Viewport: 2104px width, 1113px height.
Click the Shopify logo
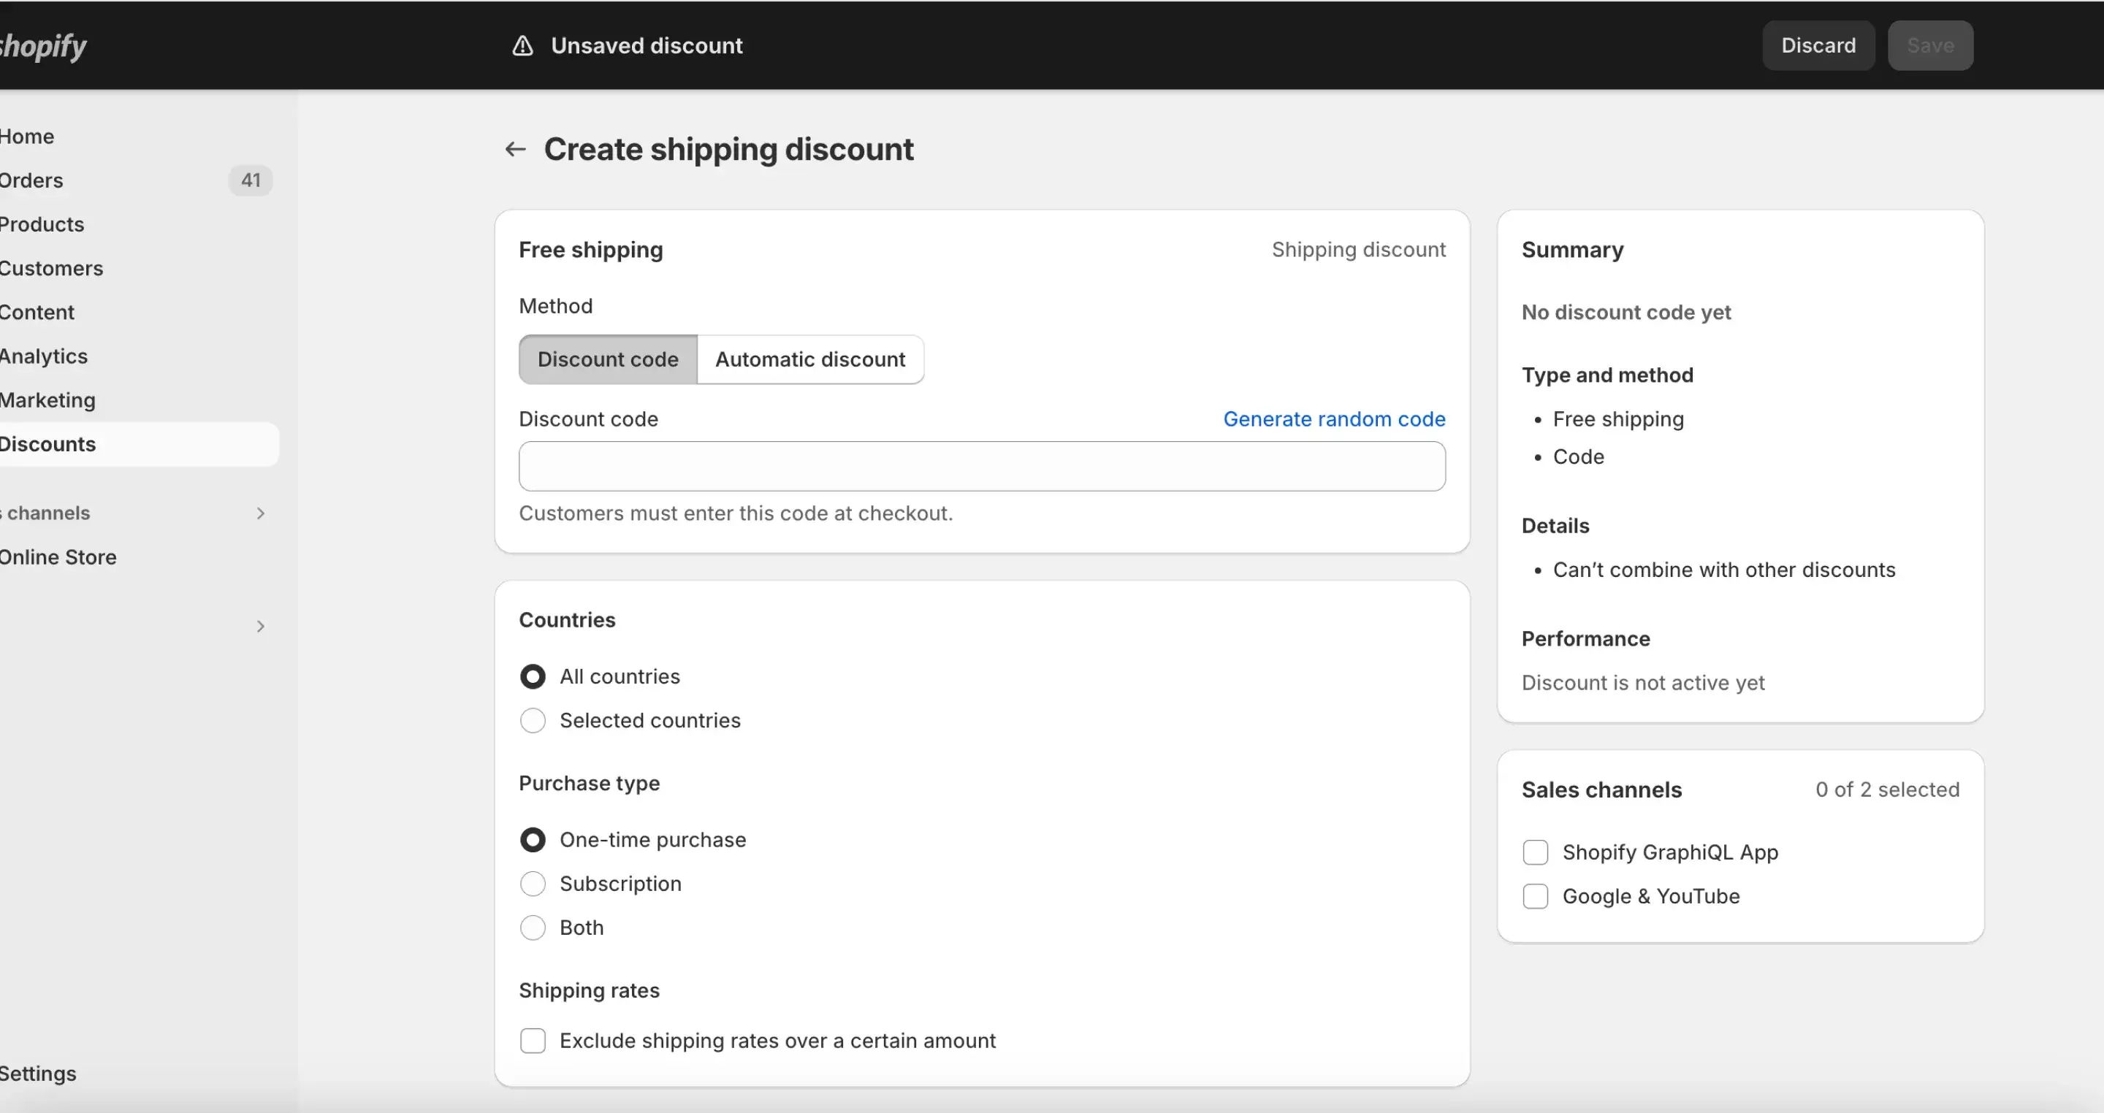42,46
